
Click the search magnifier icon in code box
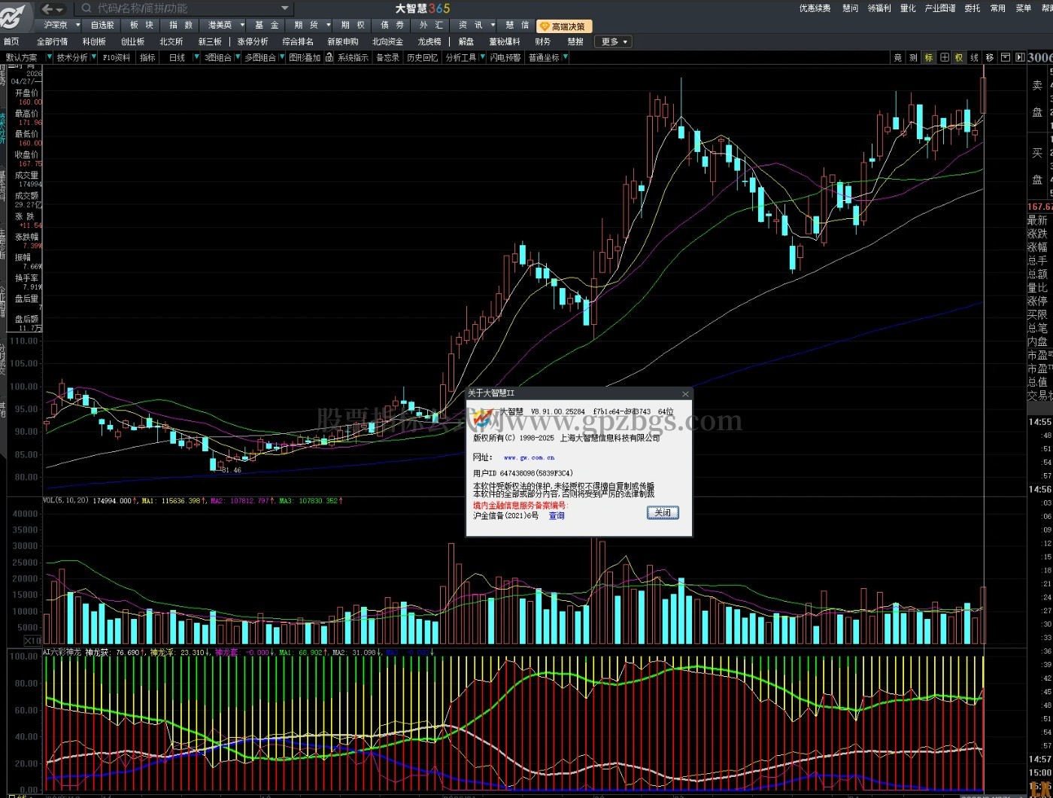coord(86,8)
